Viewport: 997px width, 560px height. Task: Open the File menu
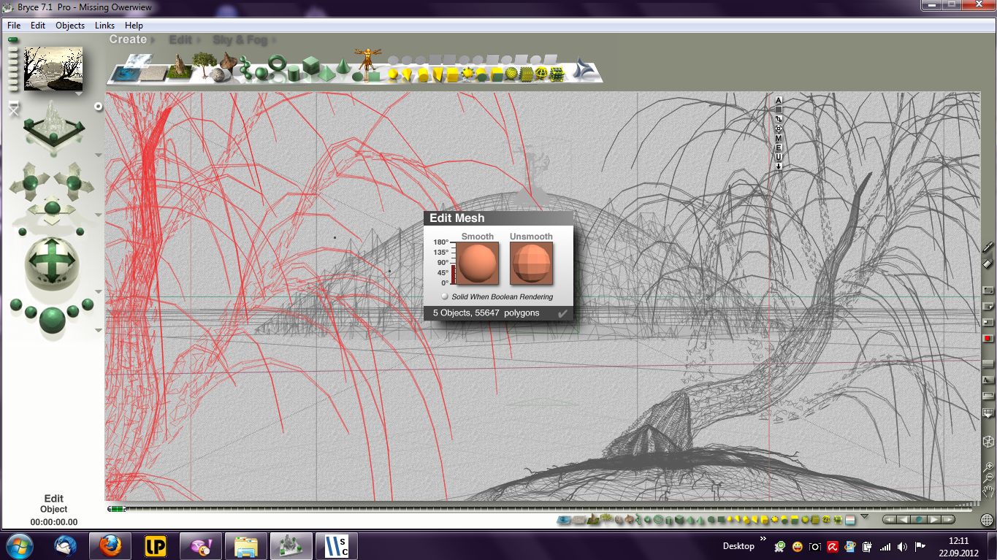tap(14, 26)
